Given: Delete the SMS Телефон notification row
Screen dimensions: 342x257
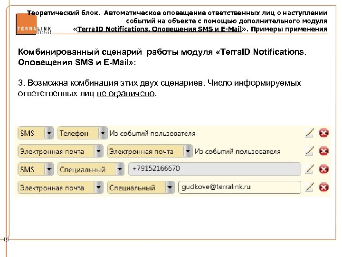Looking at the screenshot, I should coord(323,133).
